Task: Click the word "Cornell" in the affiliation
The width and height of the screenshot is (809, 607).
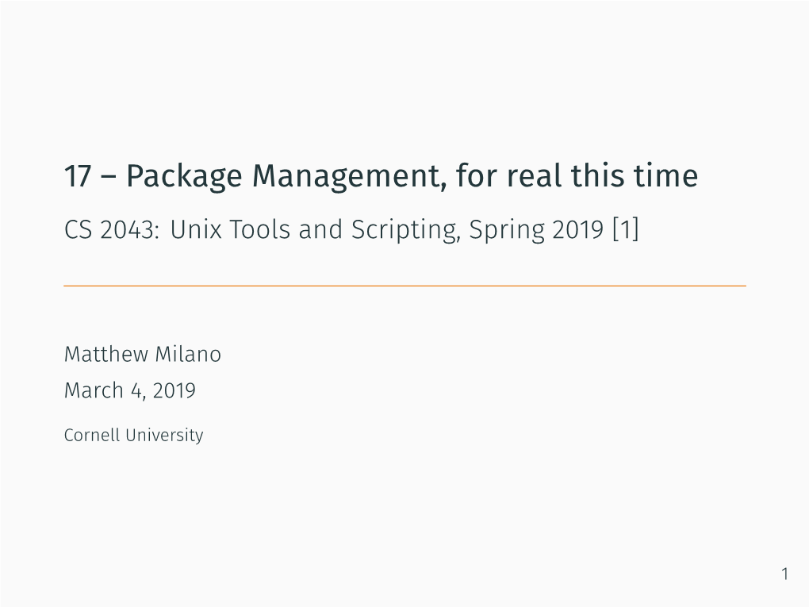Action: [x=87, y=435]
